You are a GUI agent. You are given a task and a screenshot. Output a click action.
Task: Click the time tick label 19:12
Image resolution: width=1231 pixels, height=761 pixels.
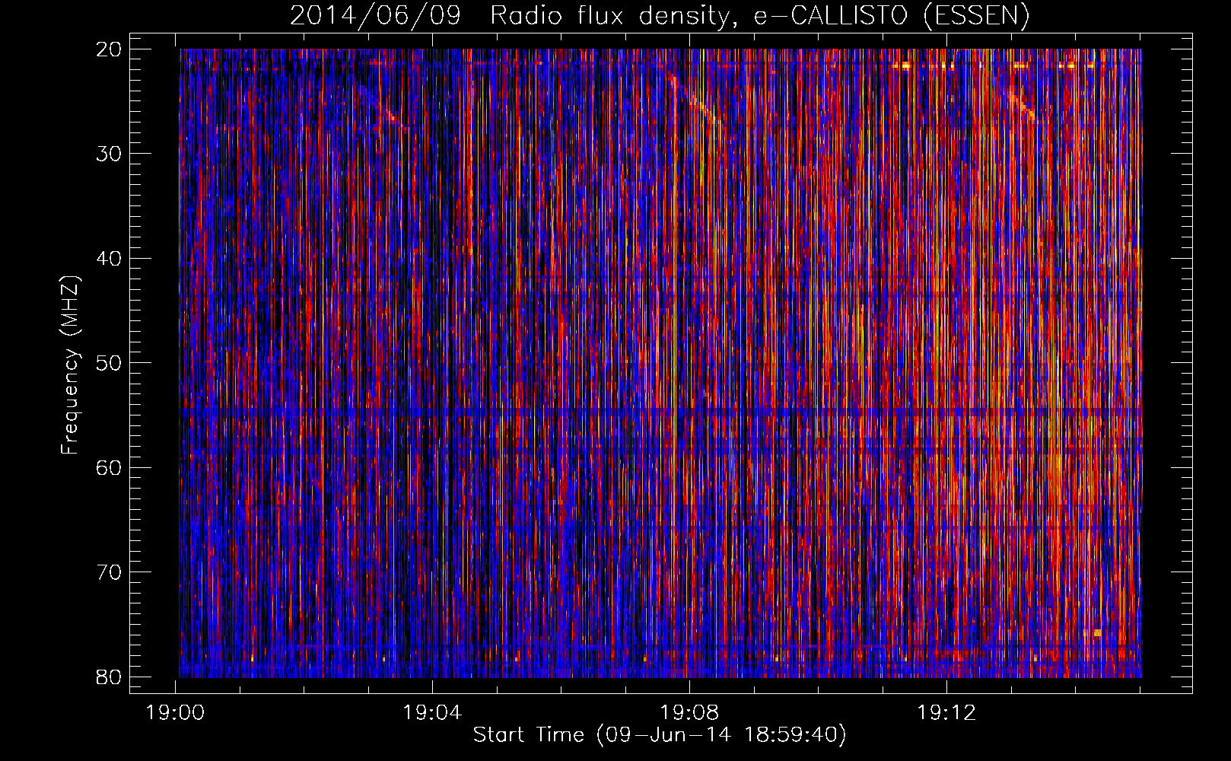click(x=946, y=713)
